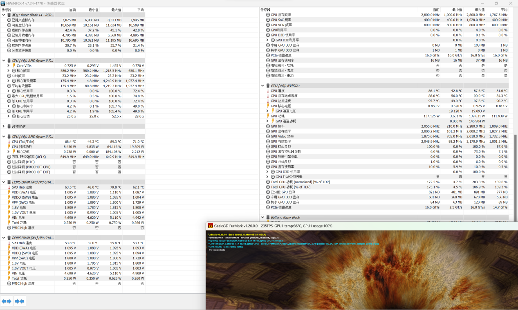Expand the GPU 性能受限因素 row

tap(267, 177)
